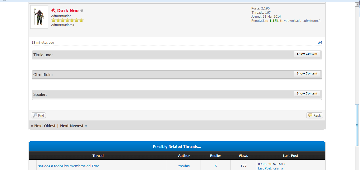Go to Next Oldest thread
The height and width of the screenshot is (170, 360).
tap(45, 126)
